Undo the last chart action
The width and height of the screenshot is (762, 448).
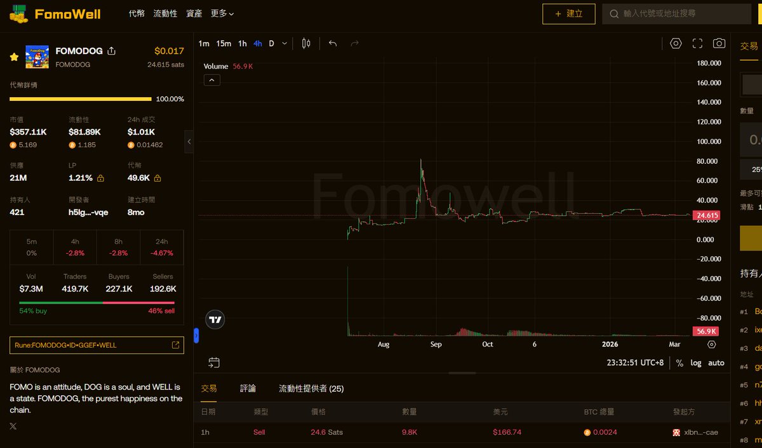333,43
